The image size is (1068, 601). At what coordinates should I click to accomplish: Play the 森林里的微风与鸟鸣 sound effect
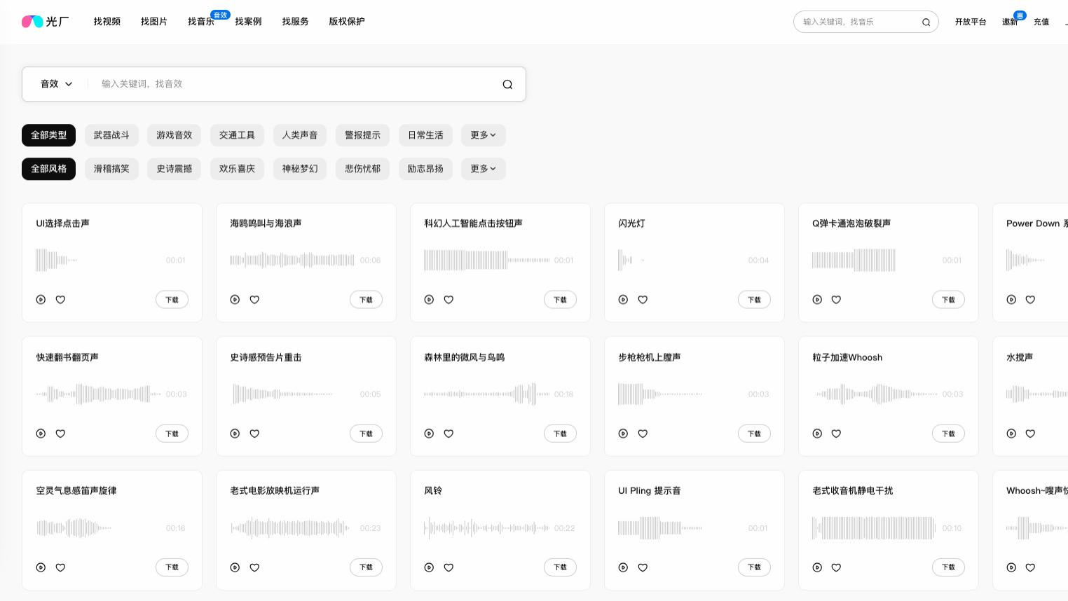pos(429,434)
